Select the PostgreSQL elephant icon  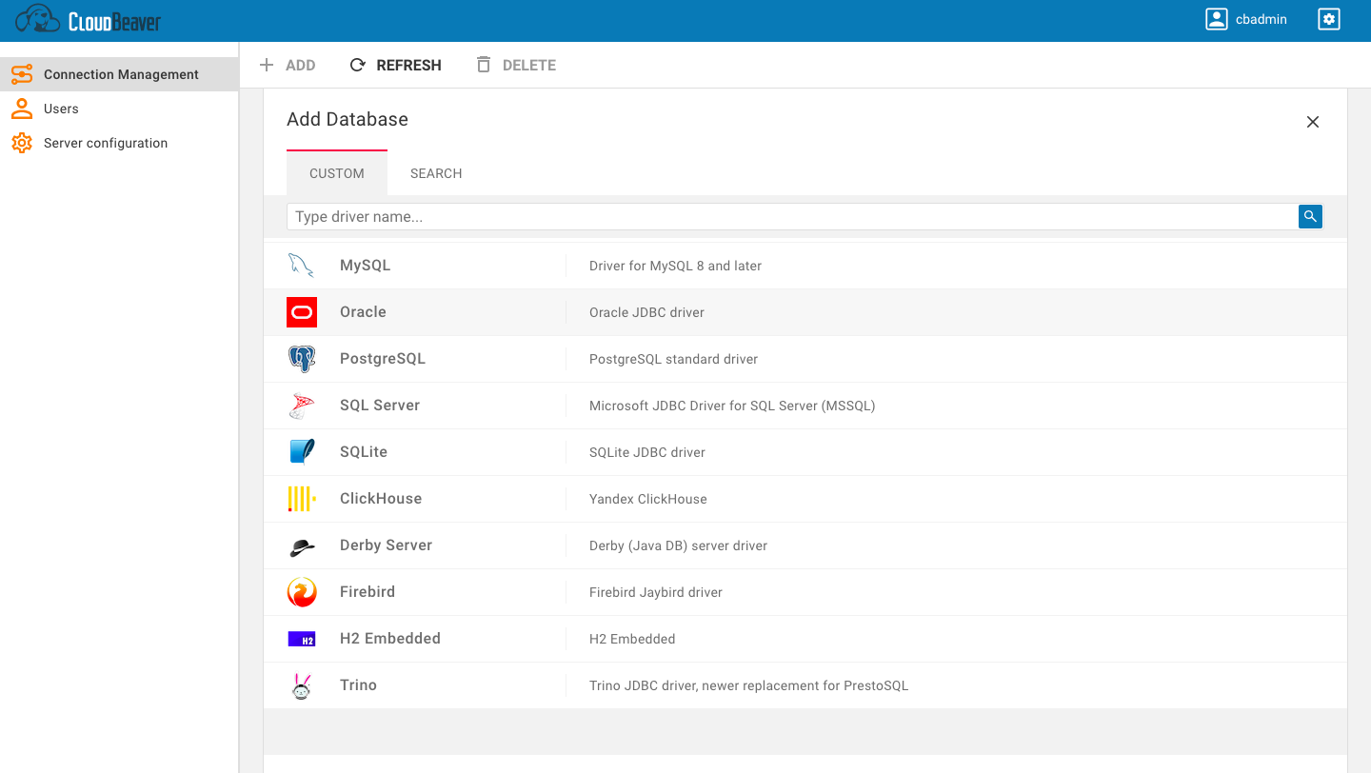pos(302,358)
